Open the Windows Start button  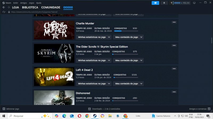click(x=4, y=116)
